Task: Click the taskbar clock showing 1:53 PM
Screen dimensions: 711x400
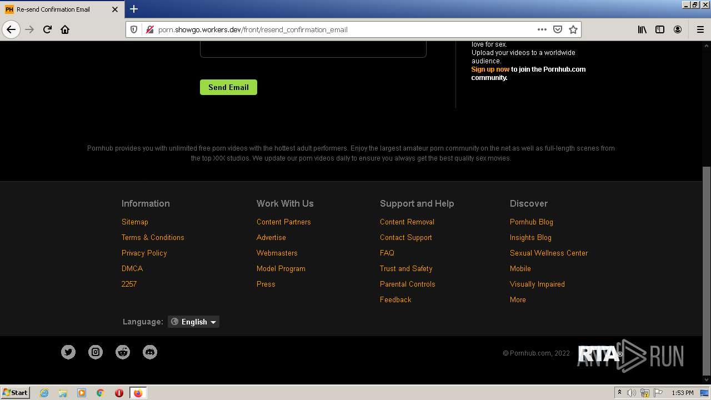Action: click(683, 393)
